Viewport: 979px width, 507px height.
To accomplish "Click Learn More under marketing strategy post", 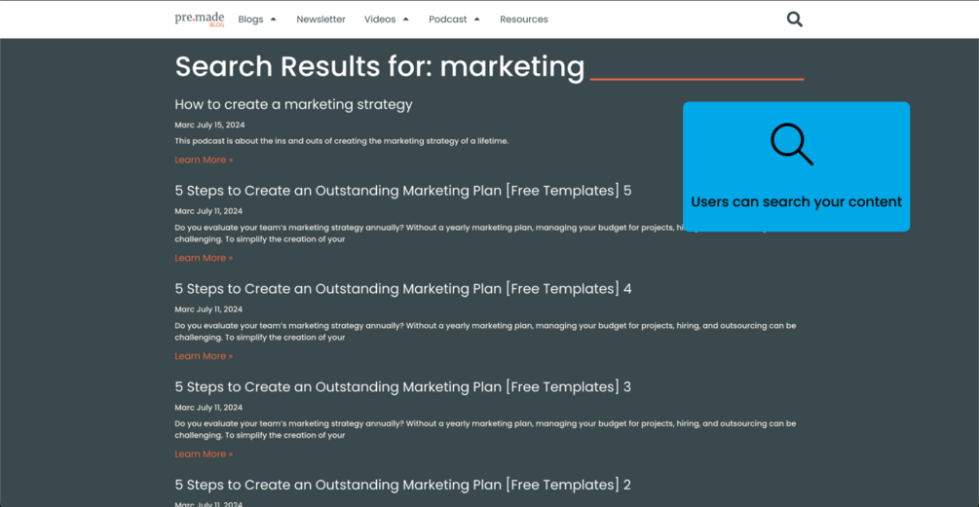I will click(204, 160).
